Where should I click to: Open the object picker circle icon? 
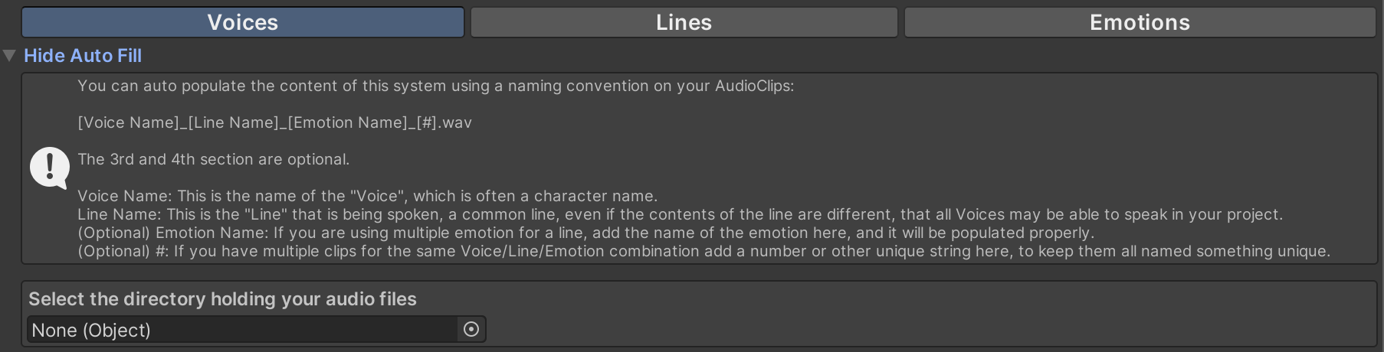tap(471, 329)
